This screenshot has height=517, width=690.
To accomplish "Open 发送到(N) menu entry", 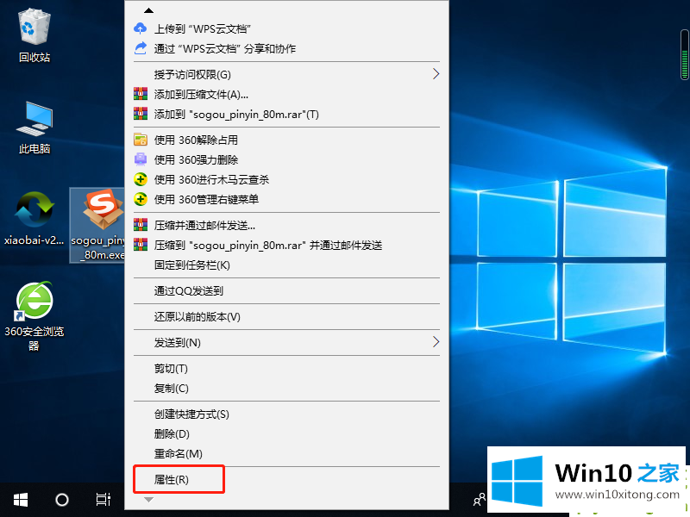I will pyautogui.click(x=287, y=342).
